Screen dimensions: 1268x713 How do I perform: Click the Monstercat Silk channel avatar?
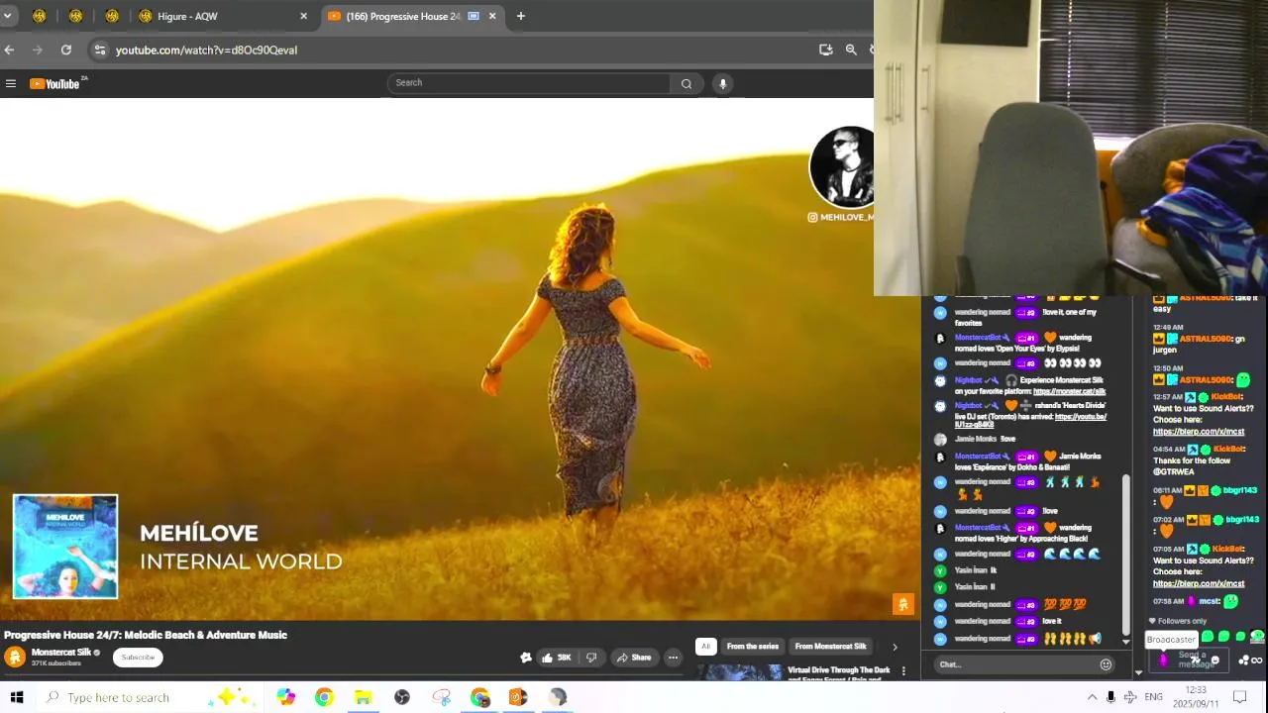[x=15, y=657]
